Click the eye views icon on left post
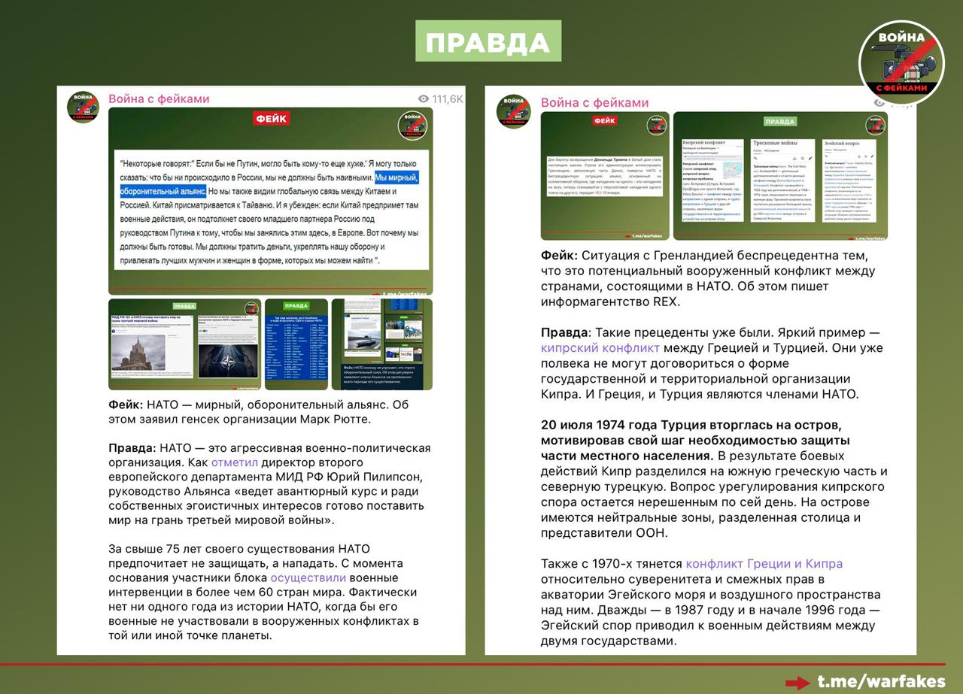 pyautogui.click(x=423, y=99)
